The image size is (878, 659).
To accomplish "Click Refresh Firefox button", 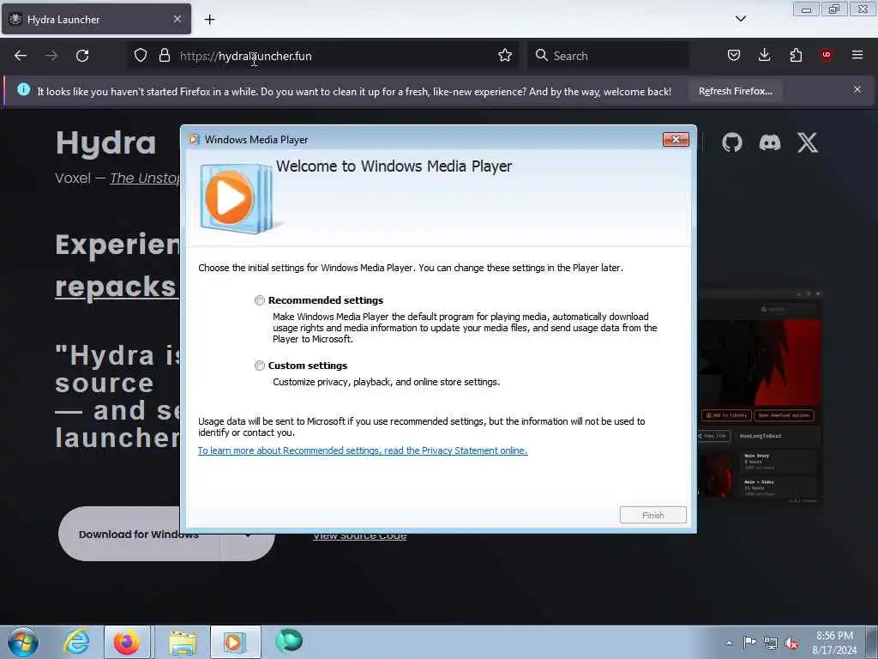I will (x=735, y=91).
